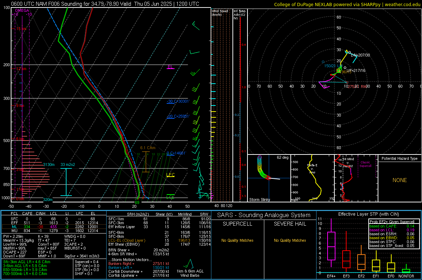
Task: Click the '150/21 LM' hodograph label
Action: pos(333,66)
